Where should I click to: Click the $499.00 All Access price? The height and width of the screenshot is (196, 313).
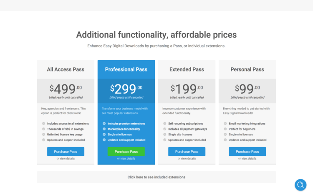click(66, 89)
